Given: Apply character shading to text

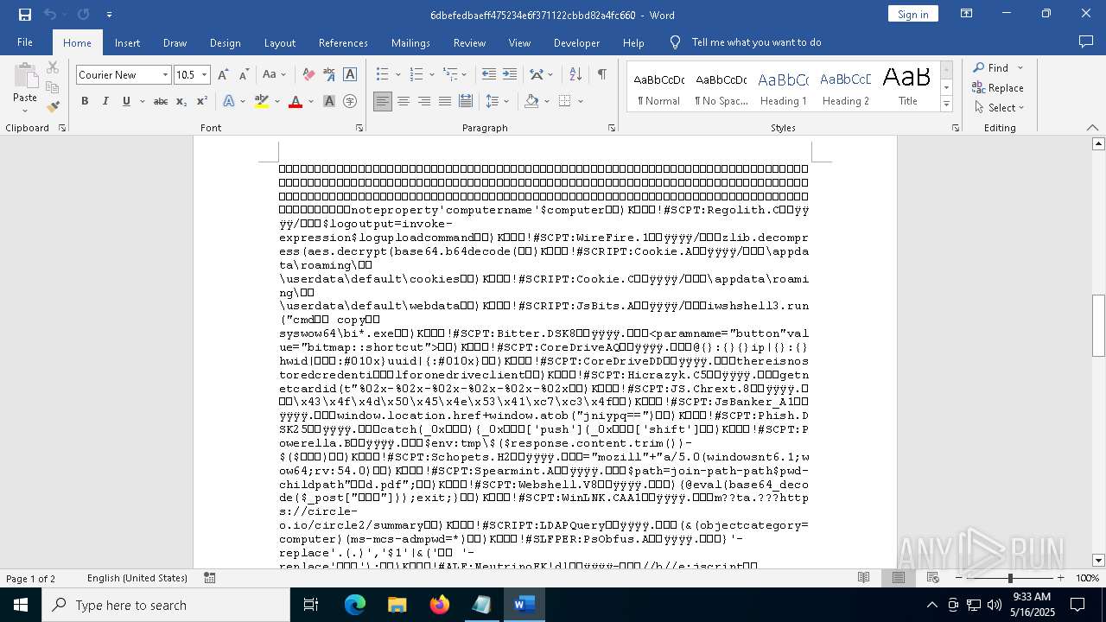Looking at the screenshot, I should click(x=329, y=101).
